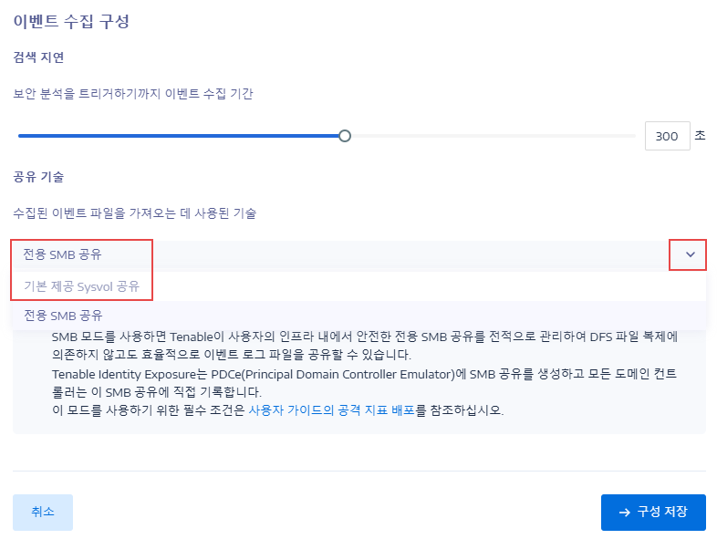717x539 pixels.
Task: Click the selected 전용 SMB 공유 value field
Action: pyautogui.click(x=359, y=254)
